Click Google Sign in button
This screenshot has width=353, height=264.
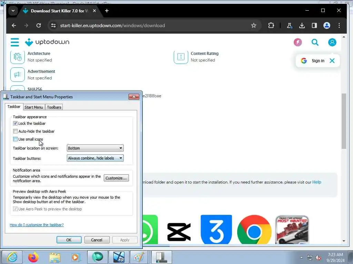pyautogui.click(x=313, y=60)
